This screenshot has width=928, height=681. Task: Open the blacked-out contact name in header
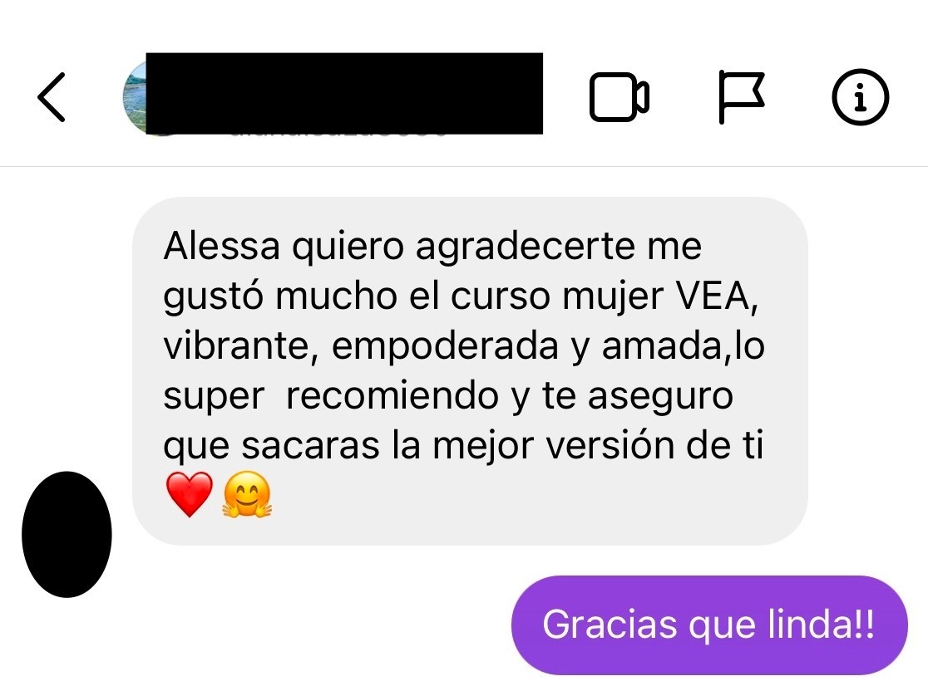tap(344, 93)
